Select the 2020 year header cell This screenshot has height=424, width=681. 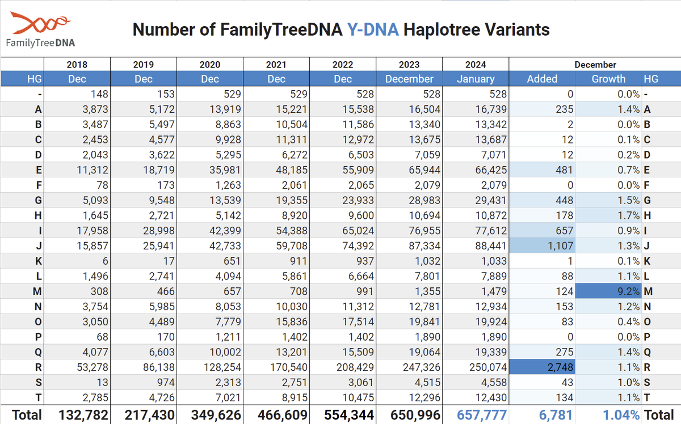(x=210, y=65)
